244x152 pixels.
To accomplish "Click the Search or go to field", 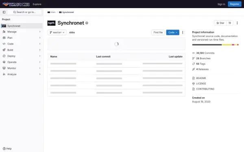I will coord(24,12).
